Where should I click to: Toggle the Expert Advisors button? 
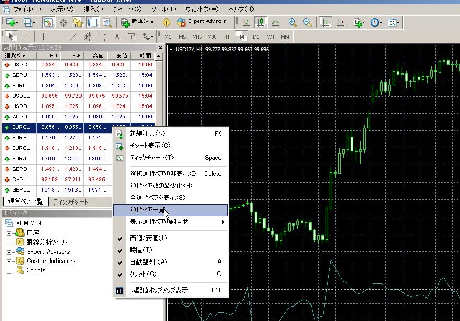pyautogui.click(x=202, y=22)
